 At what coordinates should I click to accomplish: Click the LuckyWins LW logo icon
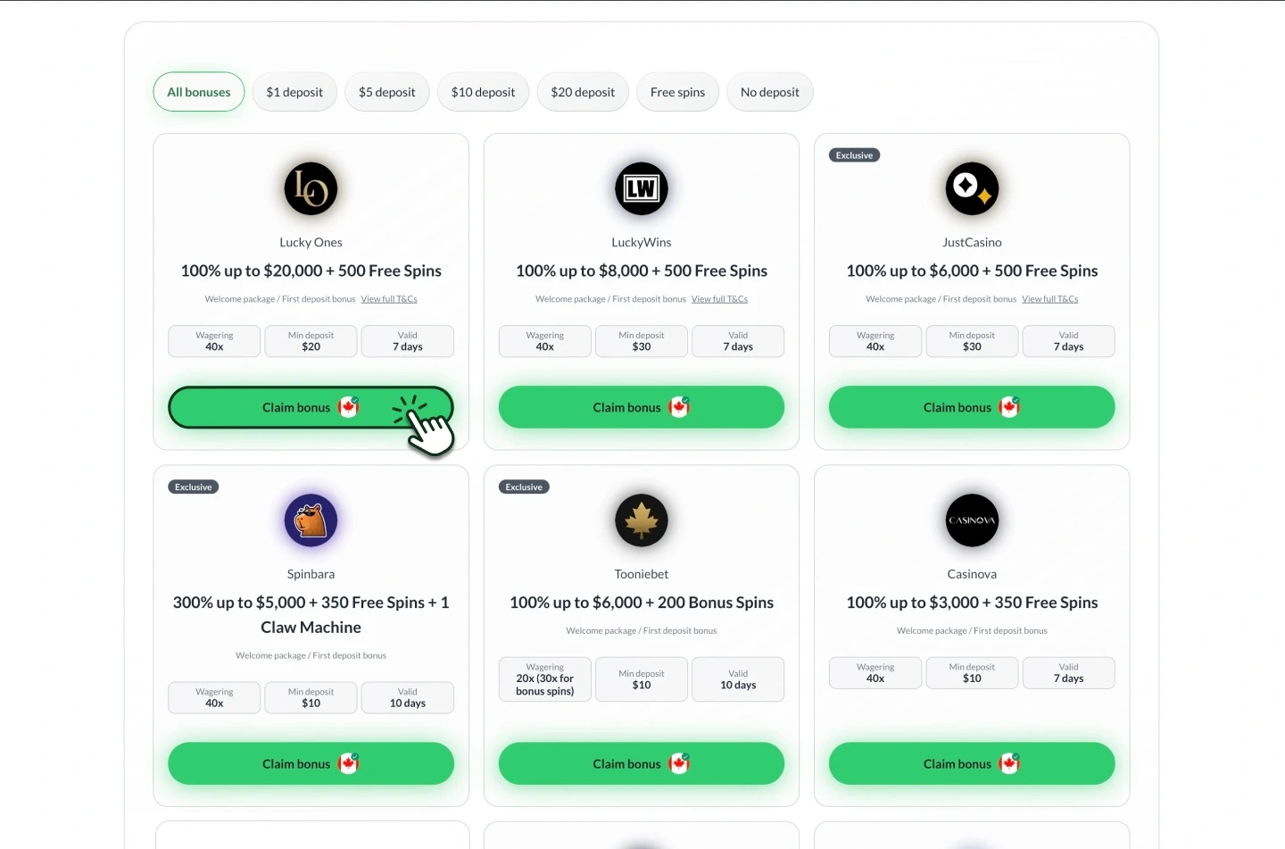click(x=641, y=188)
